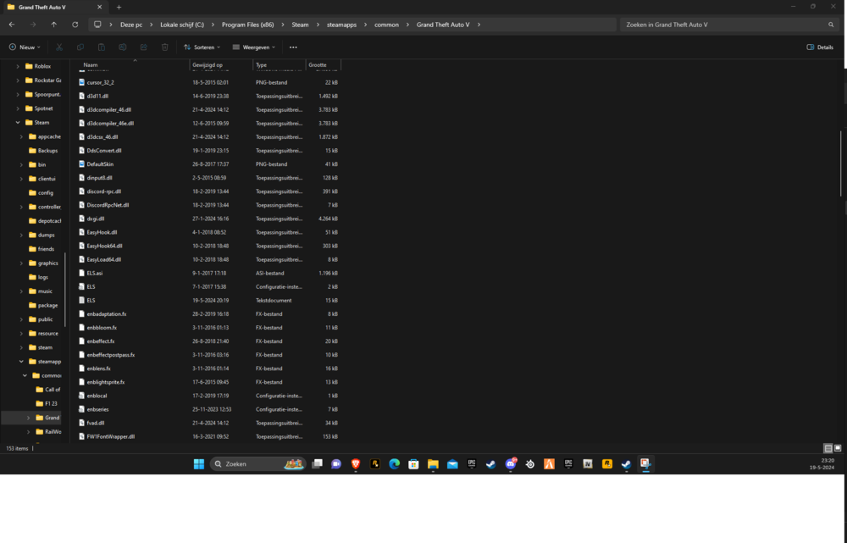Switch to large thumbnails in status bar
The image size is (847, 543).
pyautogui.click(x=838, y=448)
